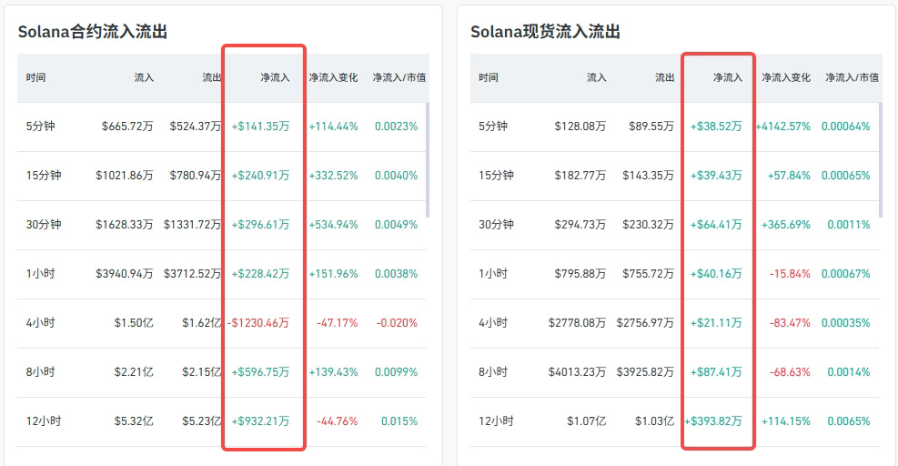Click the 0.00064% market cap ratio

846,127
